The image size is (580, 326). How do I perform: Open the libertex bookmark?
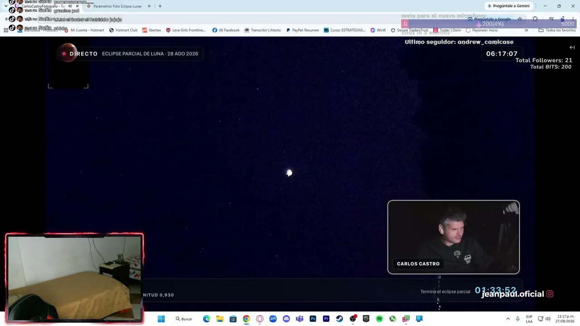(151, 30)
